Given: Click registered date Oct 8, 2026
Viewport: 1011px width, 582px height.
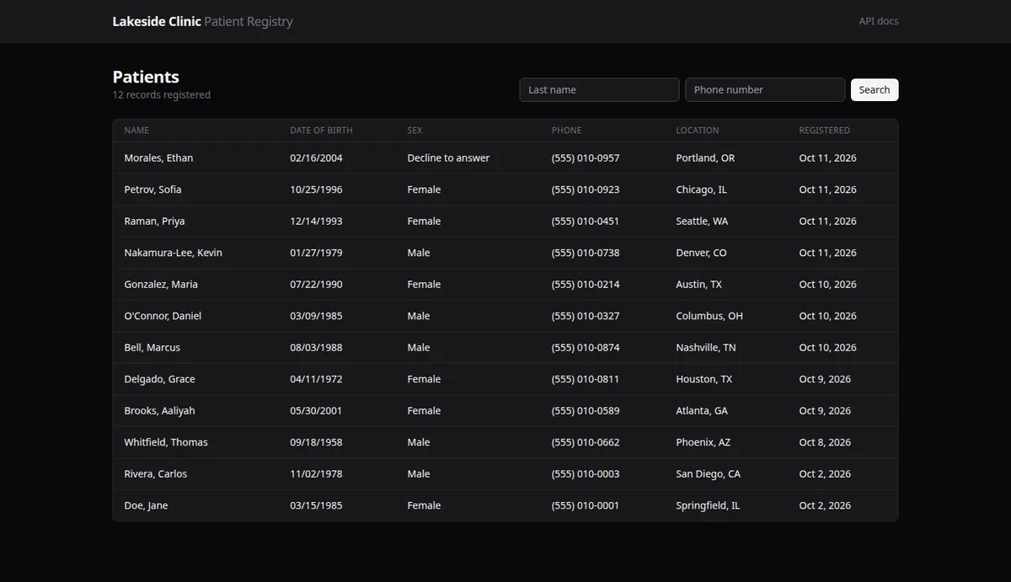Looking at the screenshot, I should 825,442.
